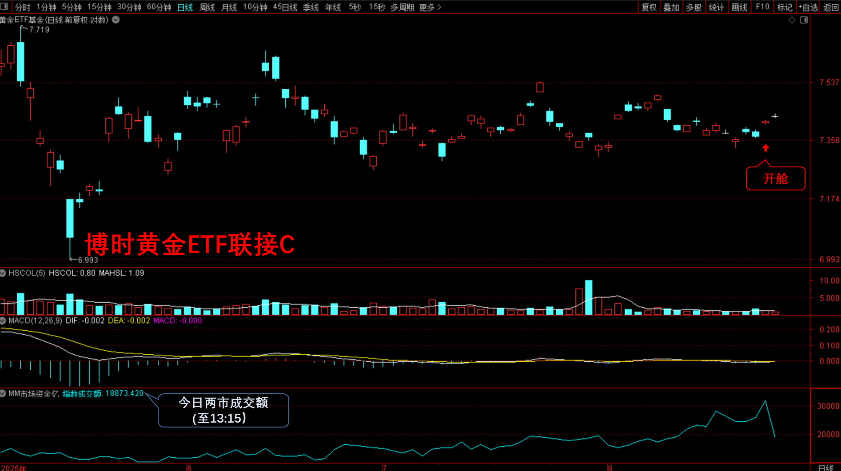Click the month 6 marker on time axis
Screen dimensions: 841x471
coord(189,468)
